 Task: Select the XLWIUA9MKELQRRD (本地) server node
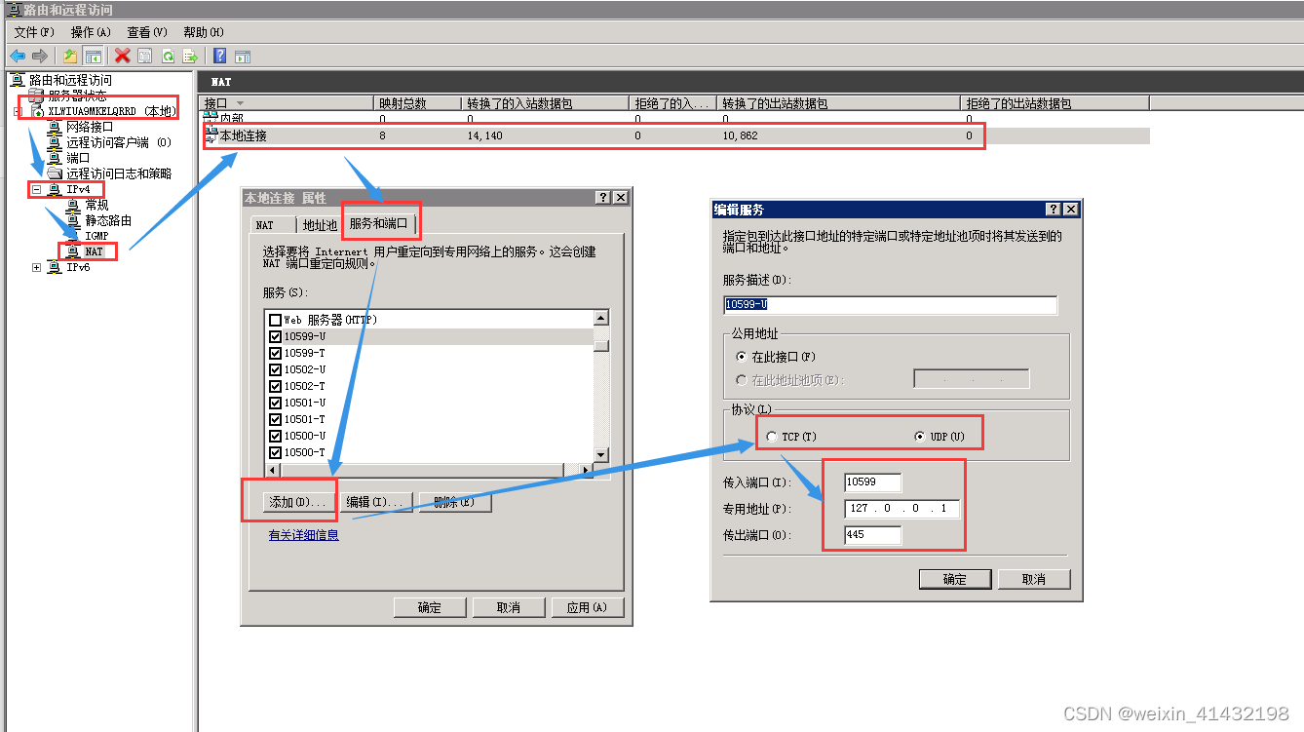[x=110, y=111]
